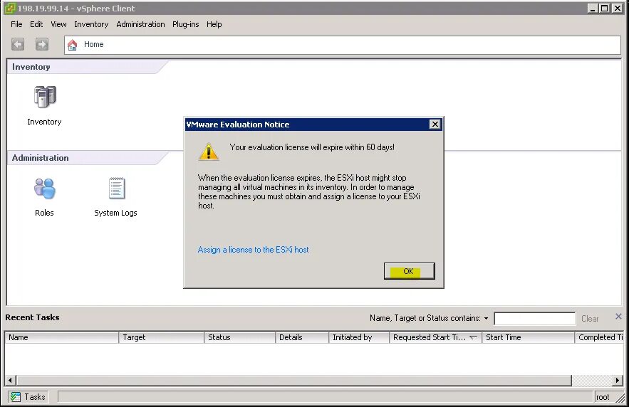
Task: Click the vSphere Client title bar icon
Action: click(10, 8)
